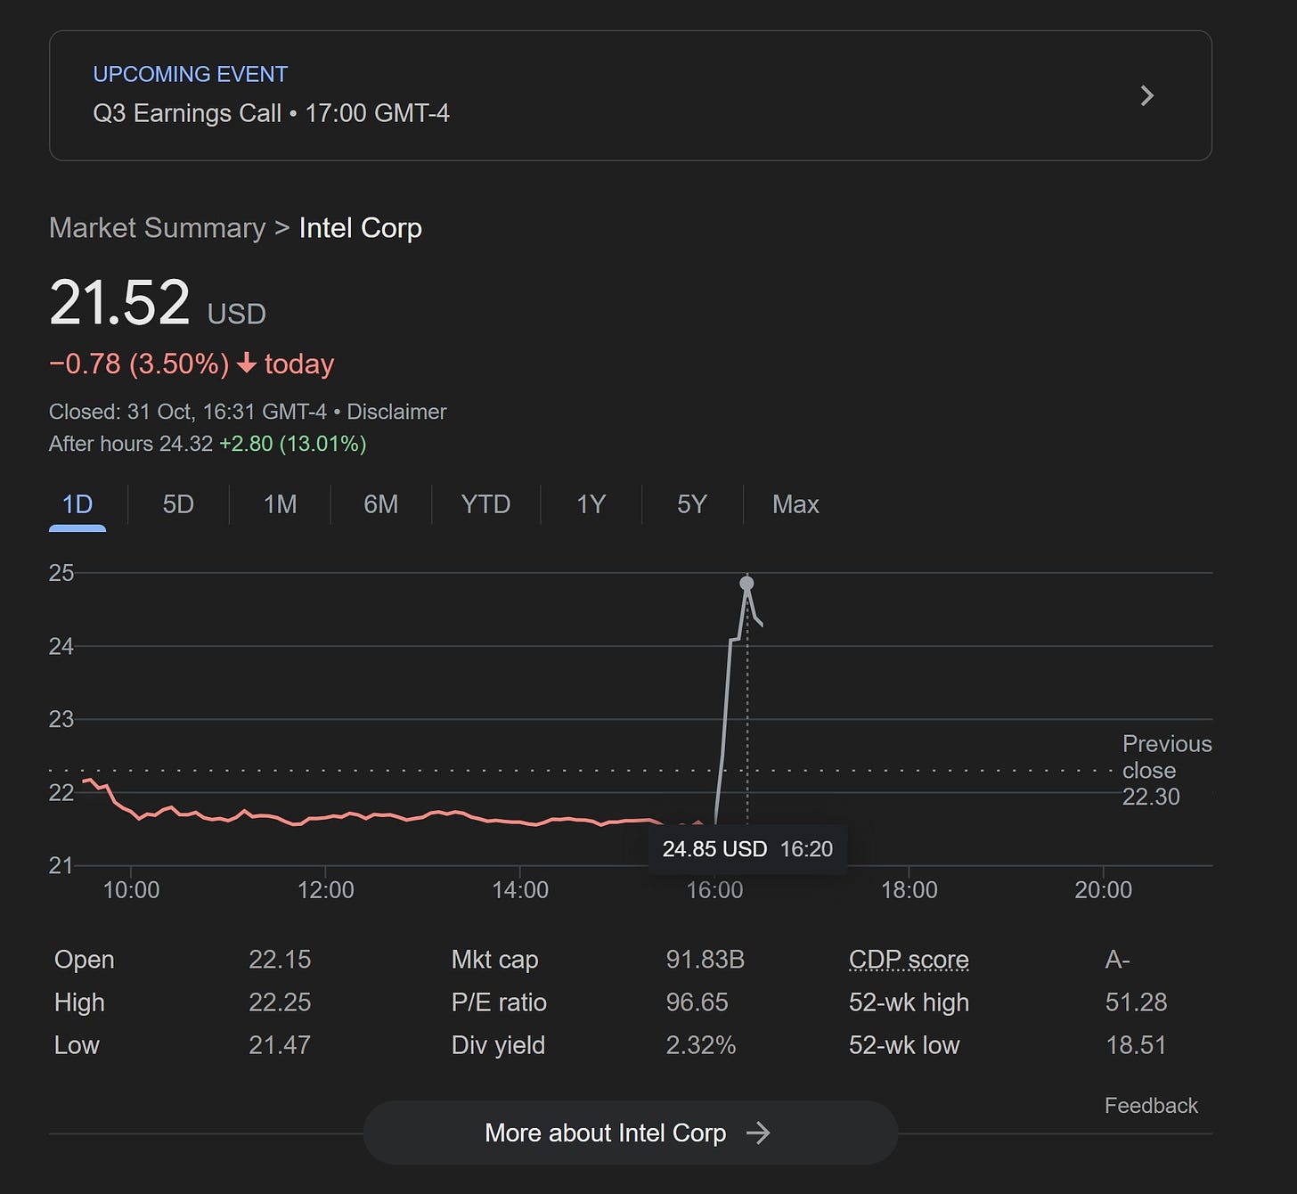Click the Mkt cap value 91.83B
Viewport: 1297px width, 1194px height.
click(x=706, y=960)
